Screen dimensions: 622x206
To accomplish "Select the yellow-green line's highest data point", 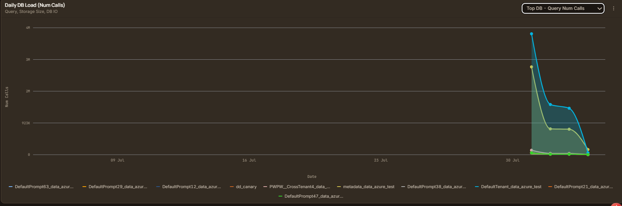I will (x=532, y=67).
